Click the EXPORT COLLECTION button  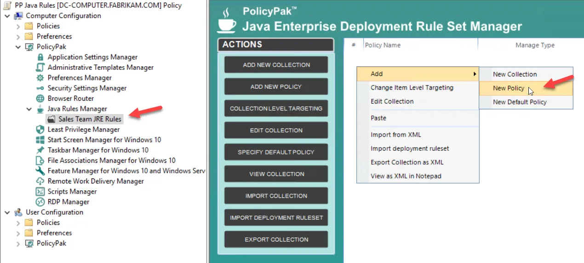276,240
